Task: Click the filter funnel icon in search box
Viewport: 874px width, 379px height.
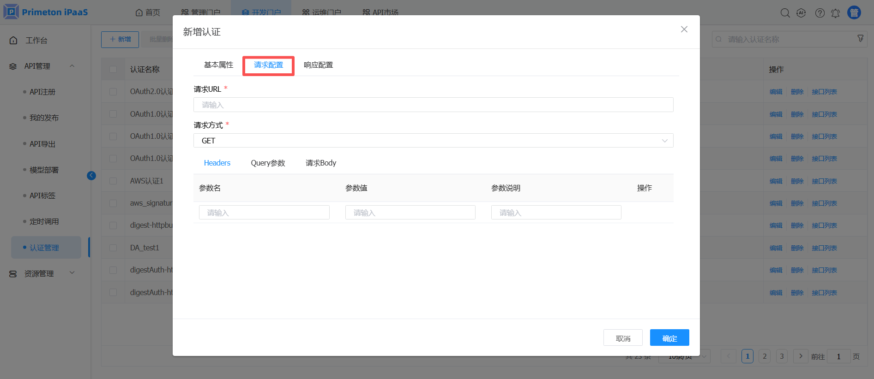Action: (x=861, y=39)
